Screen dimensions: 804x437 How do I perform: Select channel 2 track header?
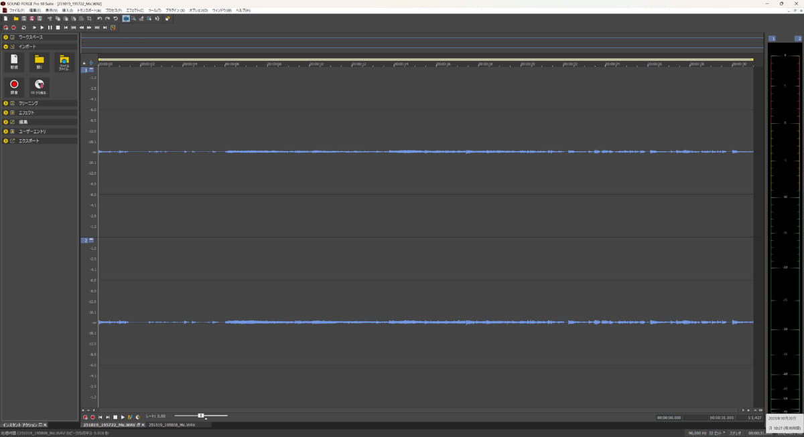click(x=84, y=240)
